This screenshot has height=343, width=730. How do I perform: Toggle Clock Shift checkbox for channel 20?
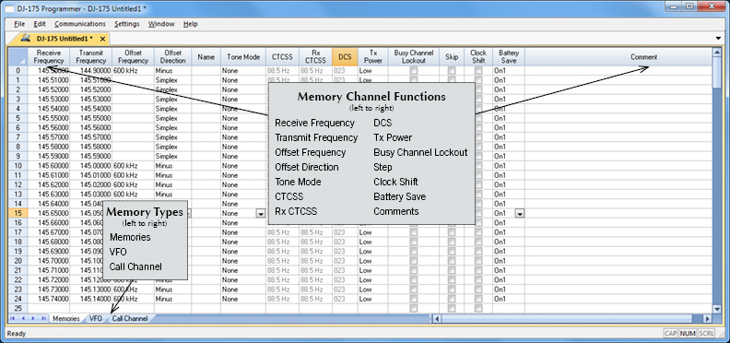(478, 261)
